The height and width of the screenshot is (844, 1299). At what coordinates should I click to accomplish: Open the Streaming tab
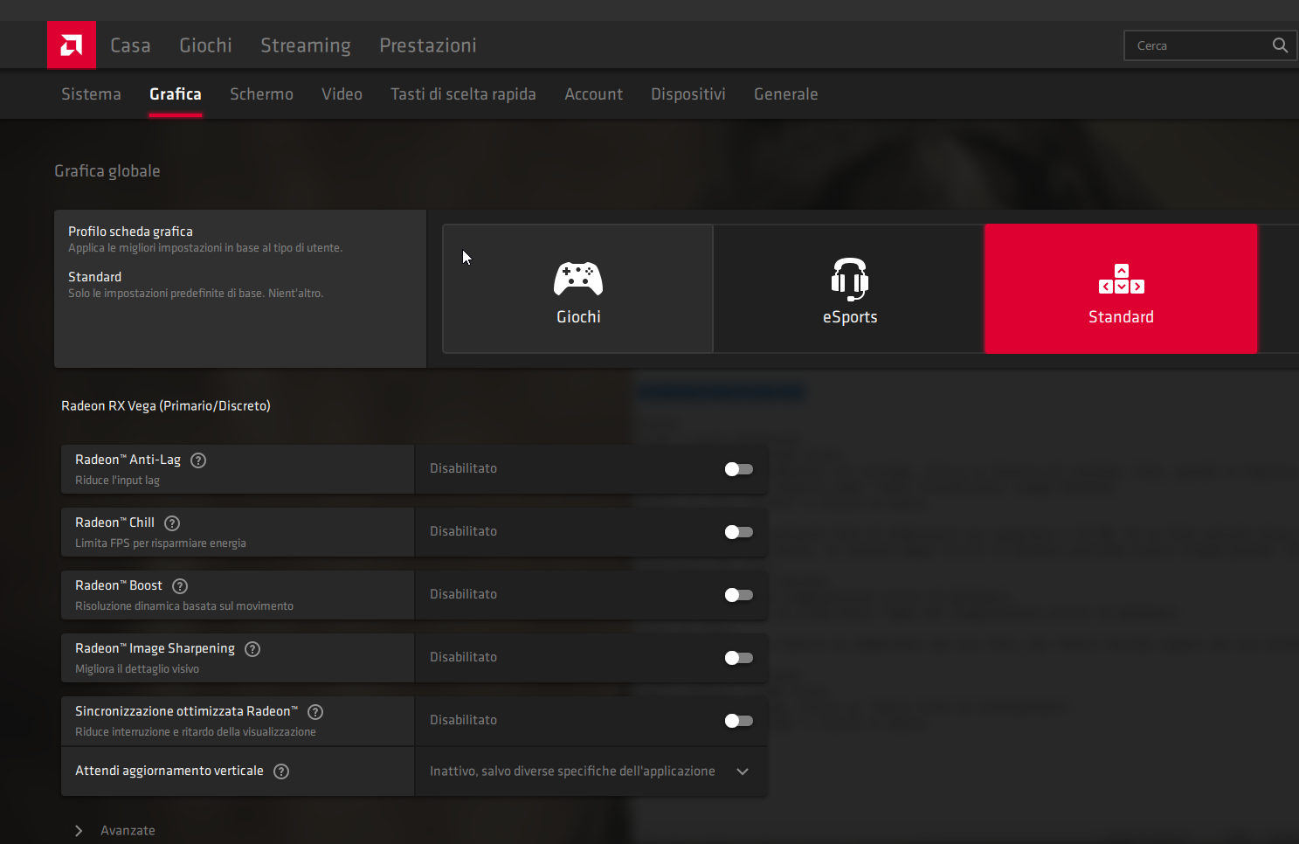point(306,45)
